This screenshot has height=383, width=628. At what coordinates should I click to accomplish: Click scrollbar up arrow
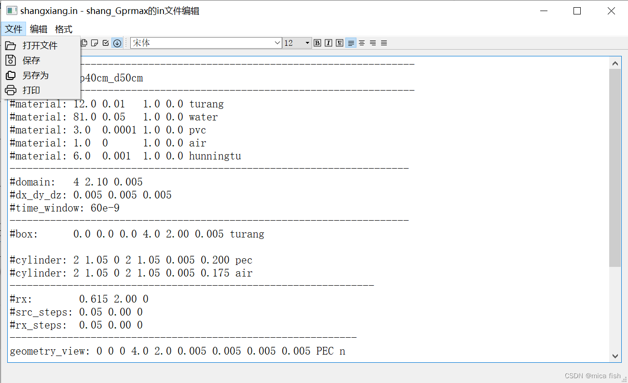click(x=615, y=63)
